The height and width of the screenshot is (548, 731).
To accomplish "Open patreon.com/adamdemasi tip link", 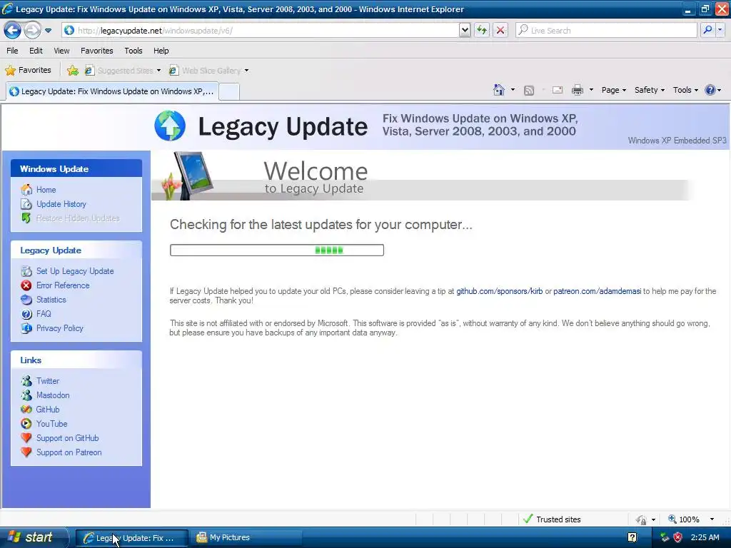I will coord(597,291).
